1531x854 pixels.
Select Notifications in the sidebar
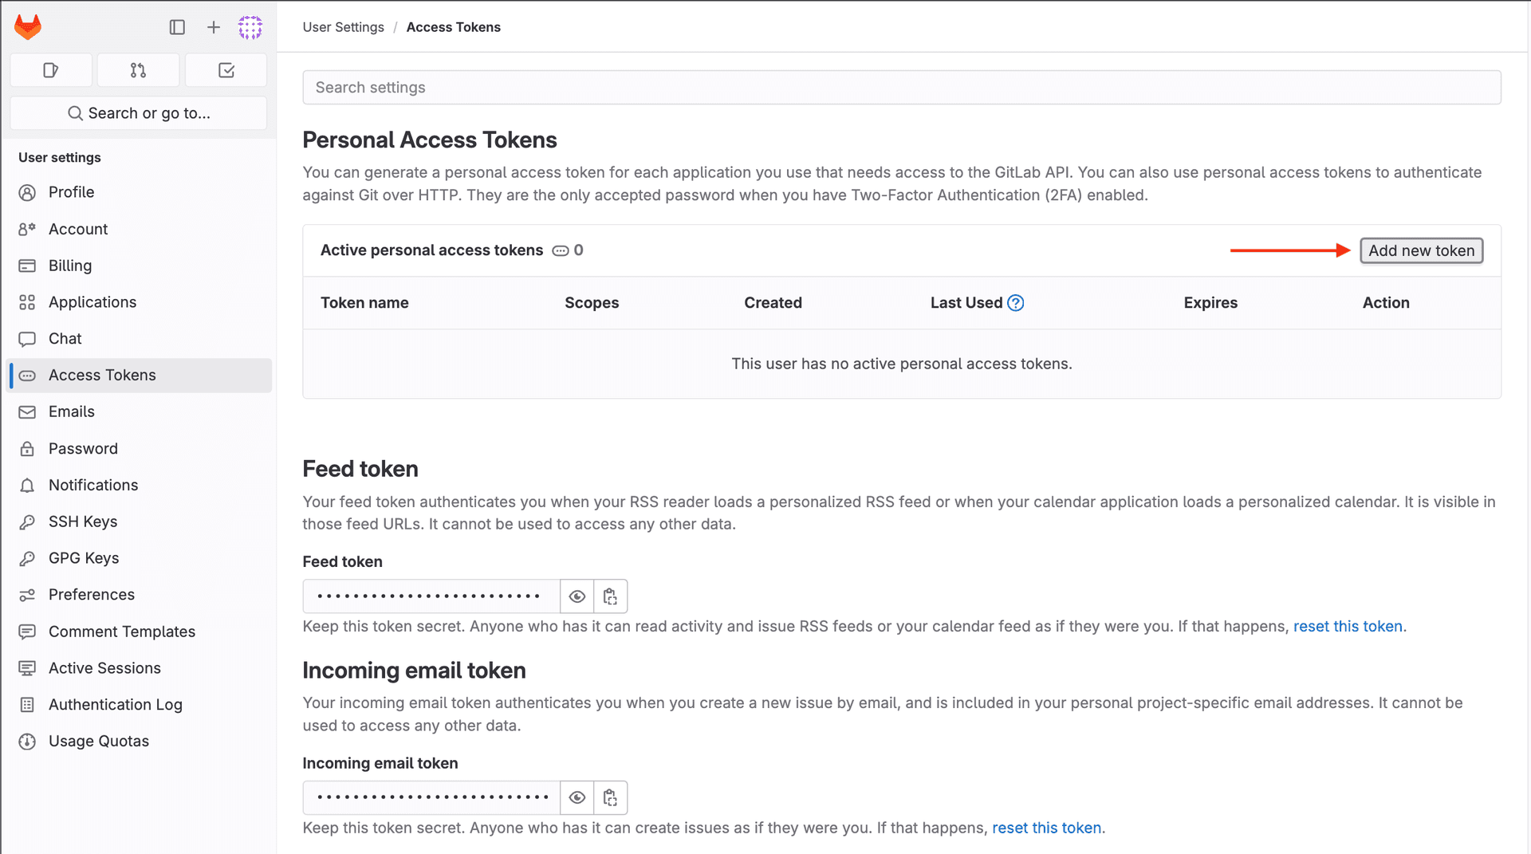92,485
